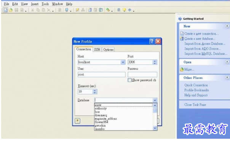Collapse the Open section in the task pane
230x141 pixels.
[227, 62]
